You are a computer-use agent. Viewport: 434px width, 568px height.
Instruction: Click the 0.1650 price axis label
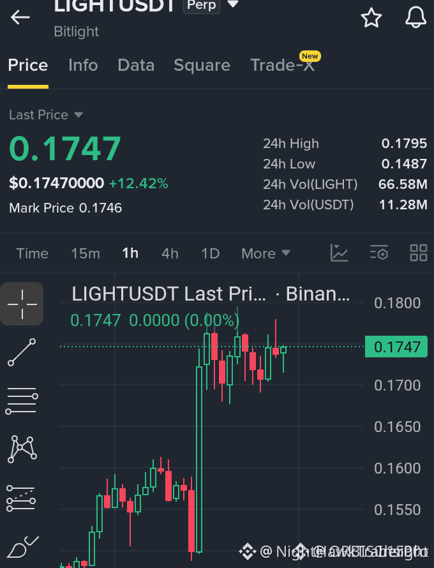[398, 427]
